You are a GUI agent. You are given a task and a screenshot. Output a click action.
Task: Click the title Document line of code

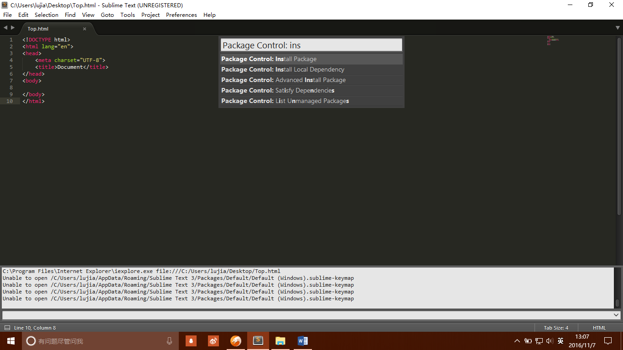pyautogui.click(x=72, y=67)
